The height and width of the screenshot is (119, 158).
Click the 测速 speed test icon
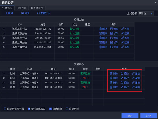pos(22,13)
